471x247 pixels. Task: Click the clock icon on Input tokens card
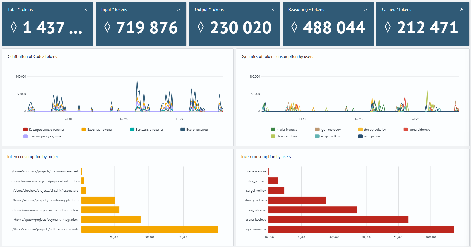pyautogui.click(x=179, y=10)
